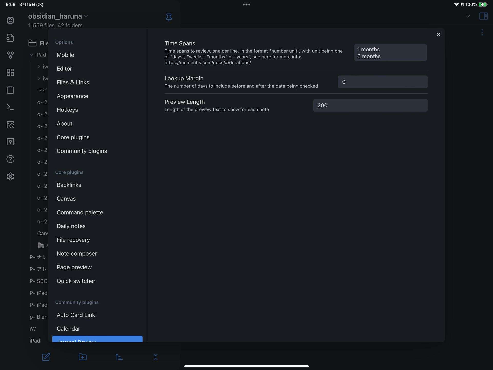The height and width of the screenshot is (370, 493).
Task: Click the smiley face ribbon icon
Action: [x=10, y=20]
